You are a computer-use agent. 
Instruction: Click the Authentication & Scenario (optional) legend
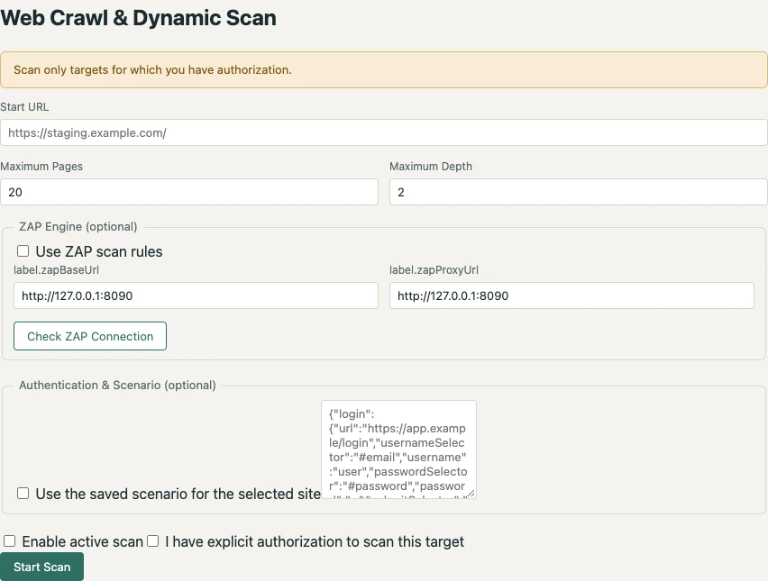tap(117, 386)
